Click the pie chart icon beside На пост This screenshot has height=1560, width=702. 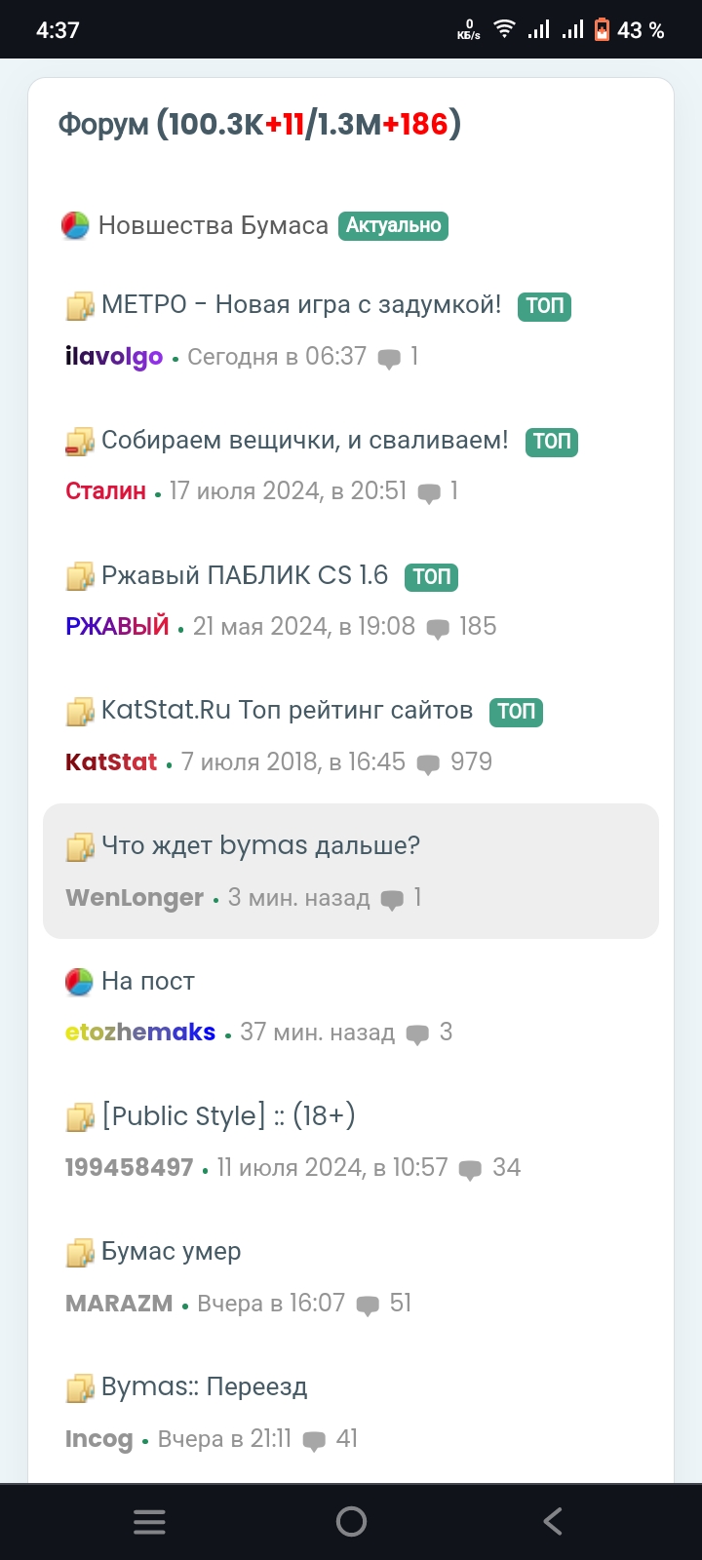click(80, 982)
